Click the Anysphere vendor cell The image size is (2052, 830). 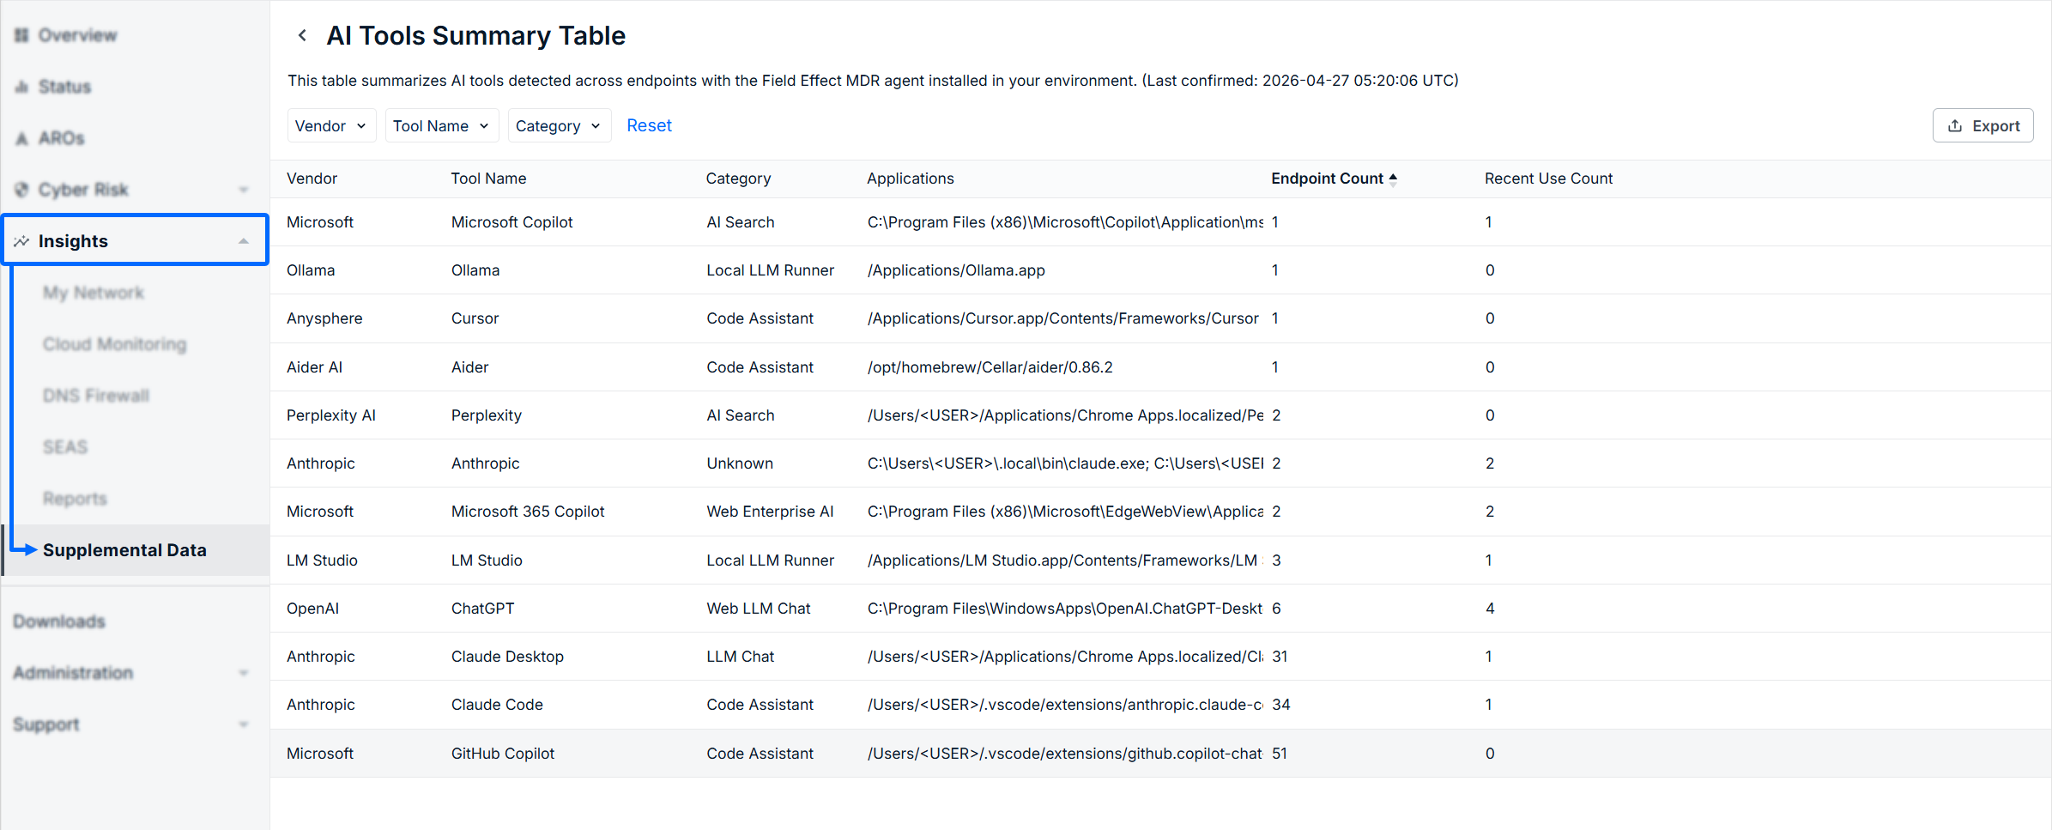click(324, 318)
